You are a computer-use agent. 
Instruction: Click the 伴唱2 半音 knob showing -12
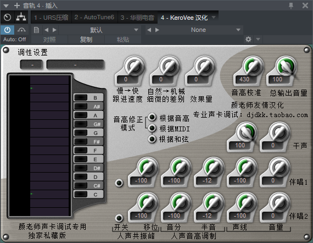tap(214, 202)
